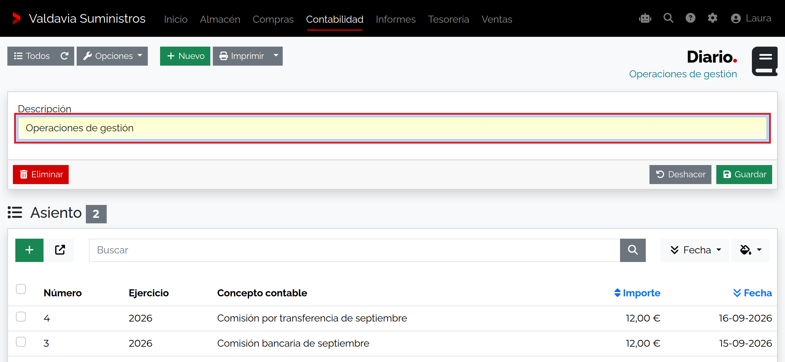The width and height of the screenshot is (785, 362).
Task: Open the Fecha sort order dropdown
Action: (x=695, y=250)
